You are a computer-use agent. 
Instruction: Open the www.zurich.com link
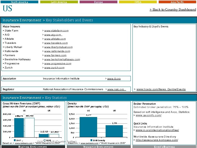tap(54, 68)
